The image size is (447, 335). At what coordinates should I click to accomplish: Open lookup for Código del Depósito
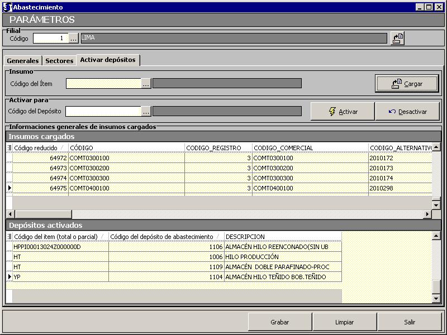[146, 111]
